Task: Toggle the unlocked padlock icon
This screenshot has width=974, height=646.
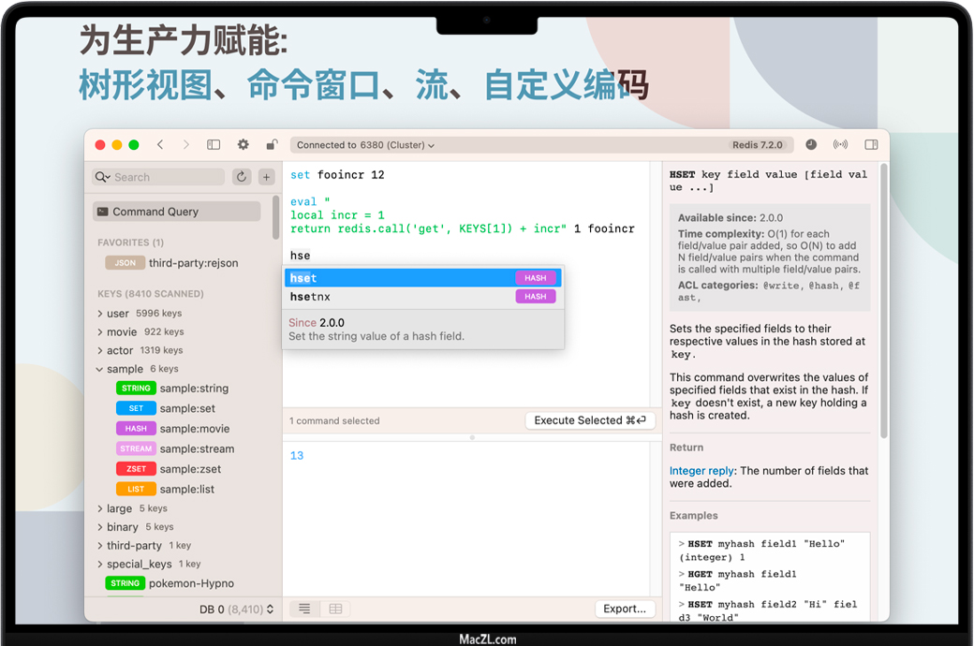Action: [x=272, y=145]
